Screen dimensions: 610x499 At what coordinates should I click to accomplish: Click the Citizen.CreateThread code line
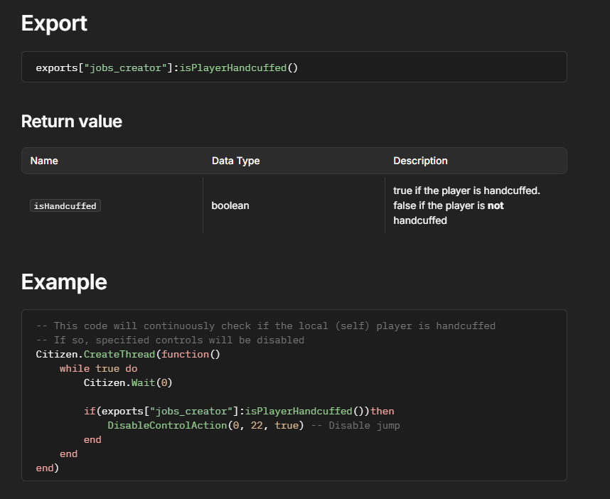[x=128, y=354]
